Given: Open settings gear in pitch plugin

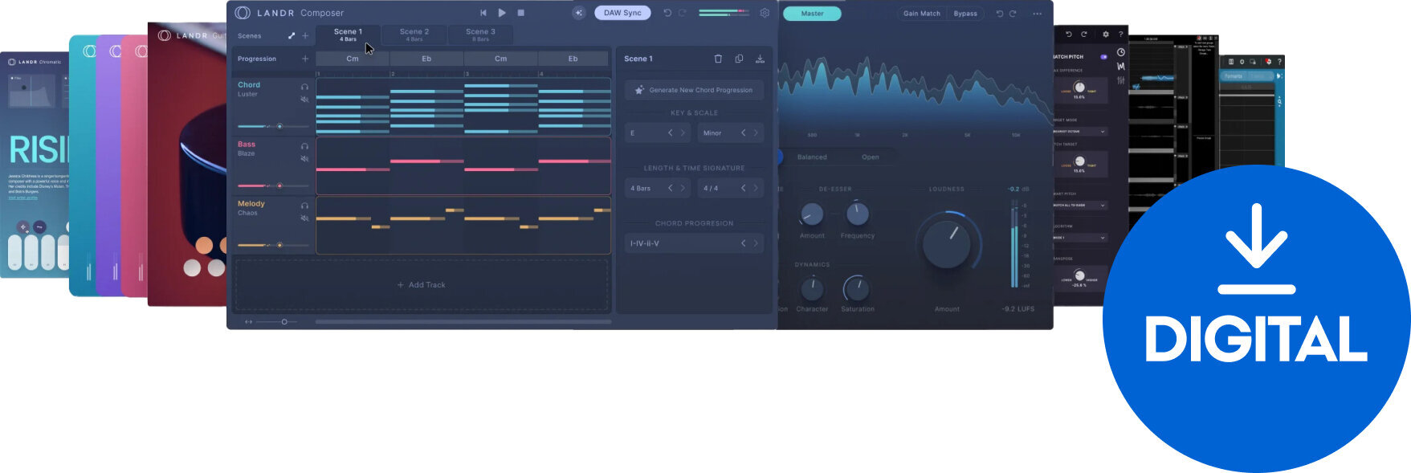Looking at the screenshot, I should click(x=1106, y=35).
